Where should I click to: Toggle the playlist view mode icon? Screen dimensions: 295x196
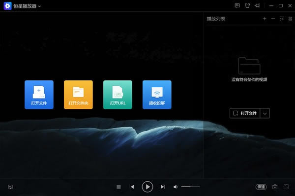(x=290, y=19)
